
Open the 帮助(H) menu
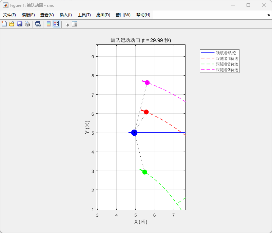point(143,15)
